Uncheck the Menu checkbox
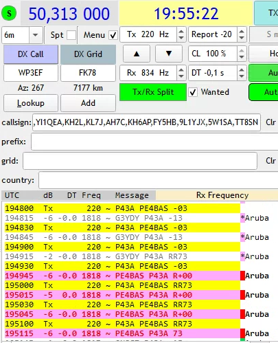Viewport: 278px width, 343px height. point(113,35)
